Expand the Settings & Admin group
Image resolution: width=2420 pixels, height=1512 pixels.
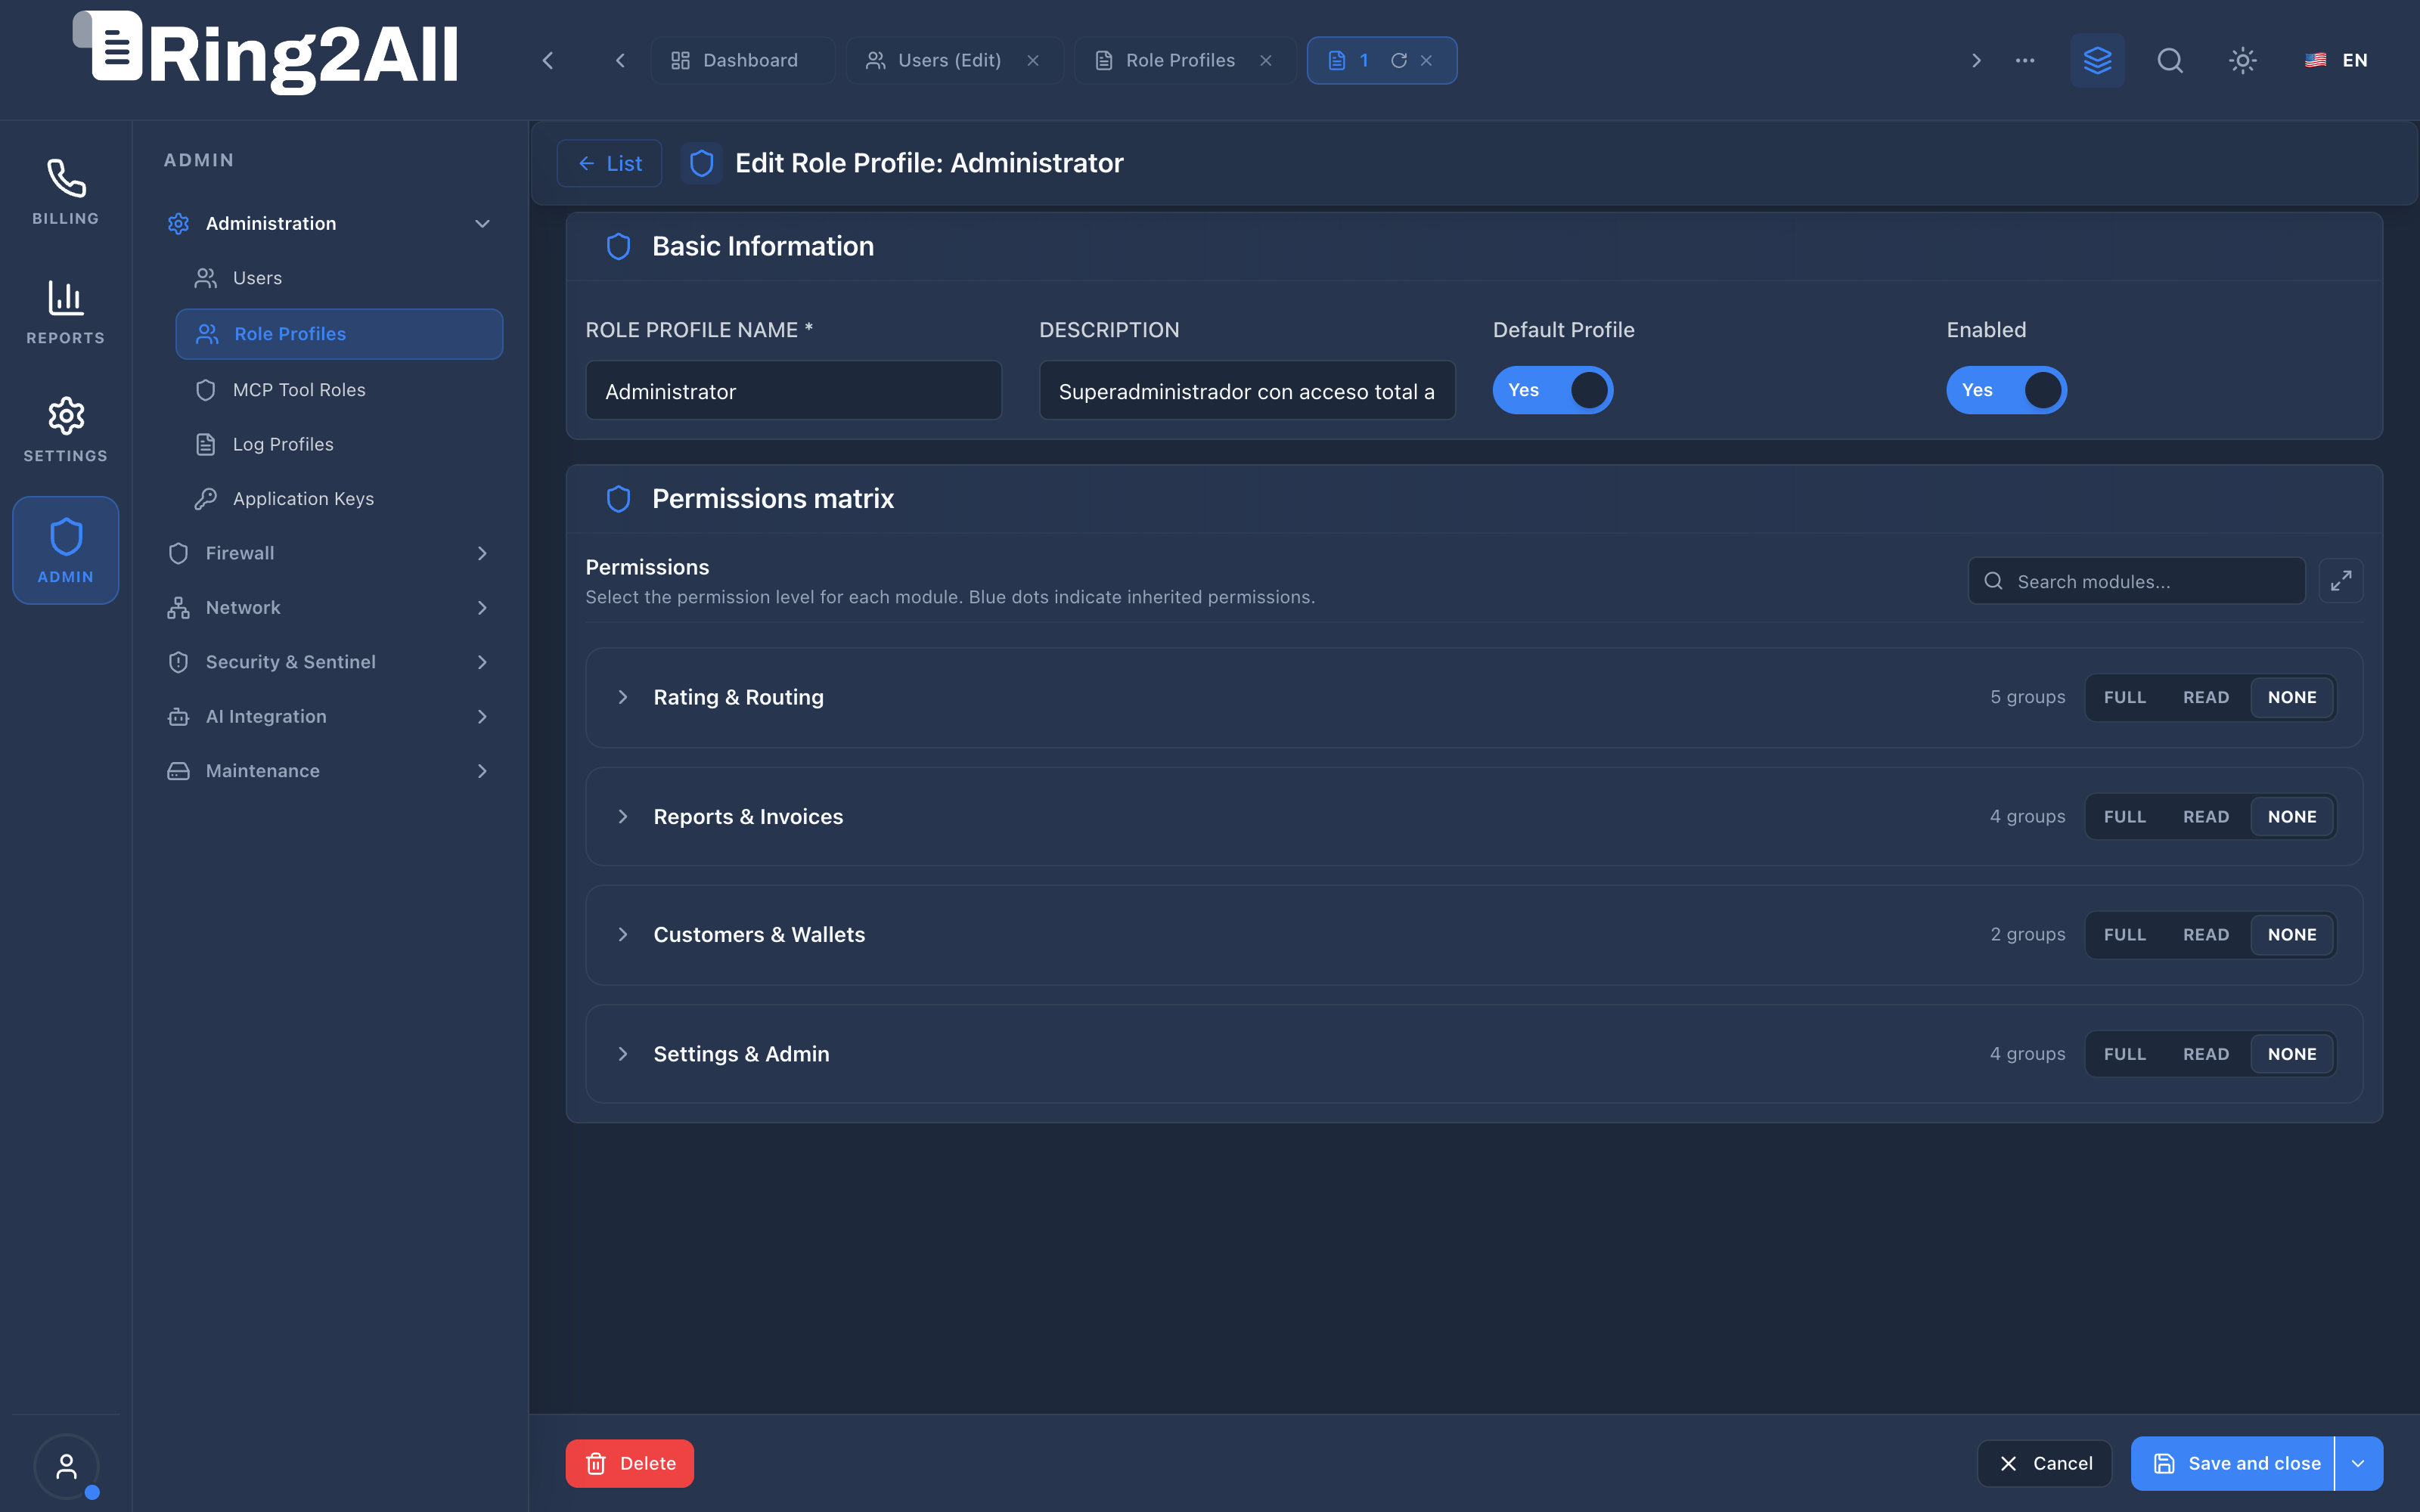623,1054
